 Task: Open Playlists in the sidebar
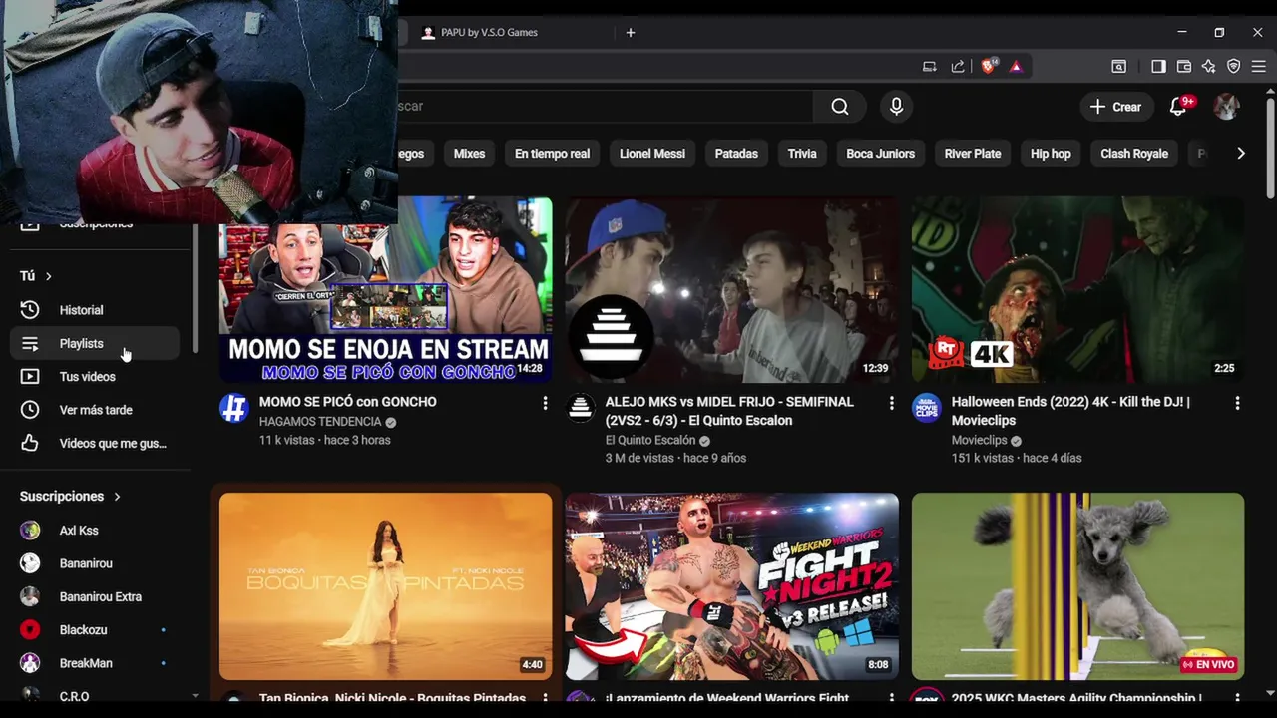click(95, 343)
